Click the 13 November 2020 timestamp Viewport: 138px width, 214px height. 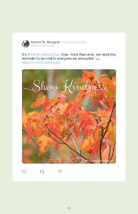tap(74, 42)
